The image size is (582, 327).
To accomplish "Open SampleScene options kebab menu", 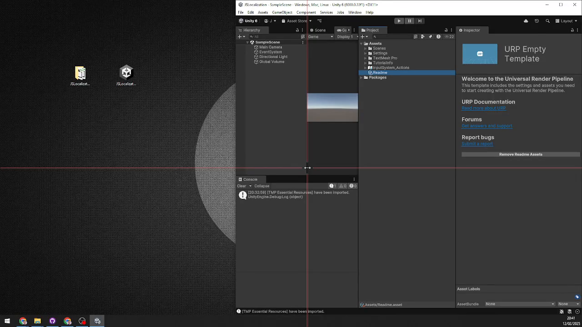I will click(x=303, y=42).
